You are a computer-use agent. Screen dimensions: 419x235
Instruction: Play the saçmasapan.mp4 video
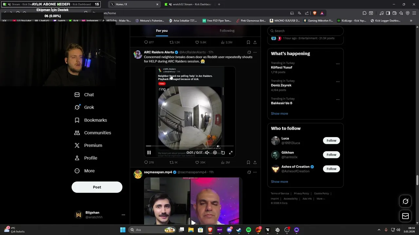193,223
